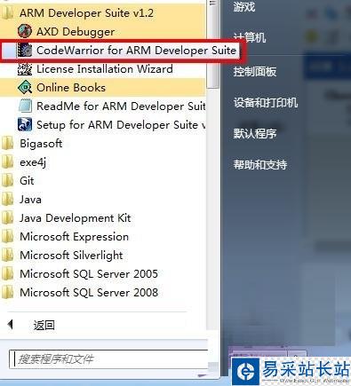The image size is (351, 386).
Task: Click the Setup for ARM Developer Suite icon
Action: pyautogui.click(x=25, y=124)
